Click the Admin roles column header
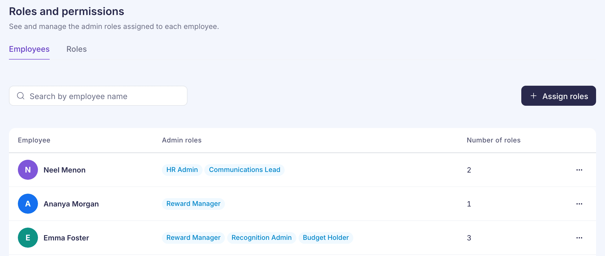Viewport: 605px width, 256px height. click(182, 140)
